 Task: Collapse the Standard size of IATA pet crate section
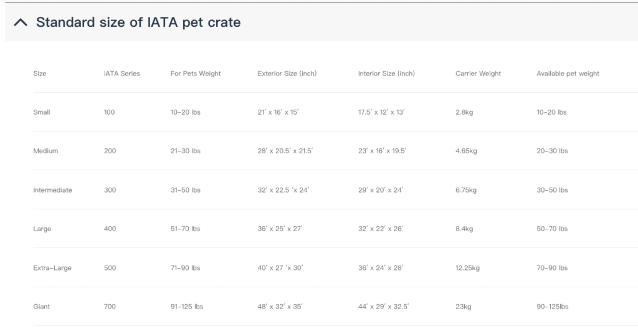21,22
